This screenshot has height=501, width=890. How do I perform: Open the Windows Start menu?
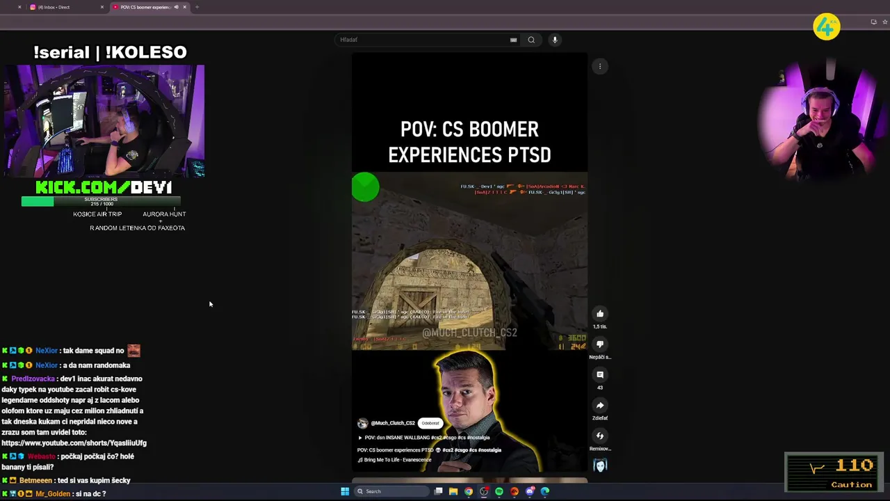tap(345, 491)
